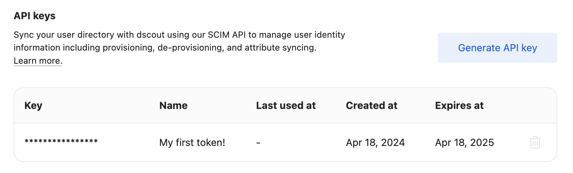This screenshot has width=573, height=173.
Task: Click the Apr 18, 2025 expiry date
Action: point(464,142)
